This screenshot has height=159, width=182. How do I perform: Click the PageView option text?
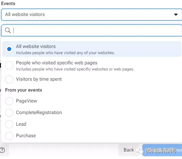[x=27, y=101]
